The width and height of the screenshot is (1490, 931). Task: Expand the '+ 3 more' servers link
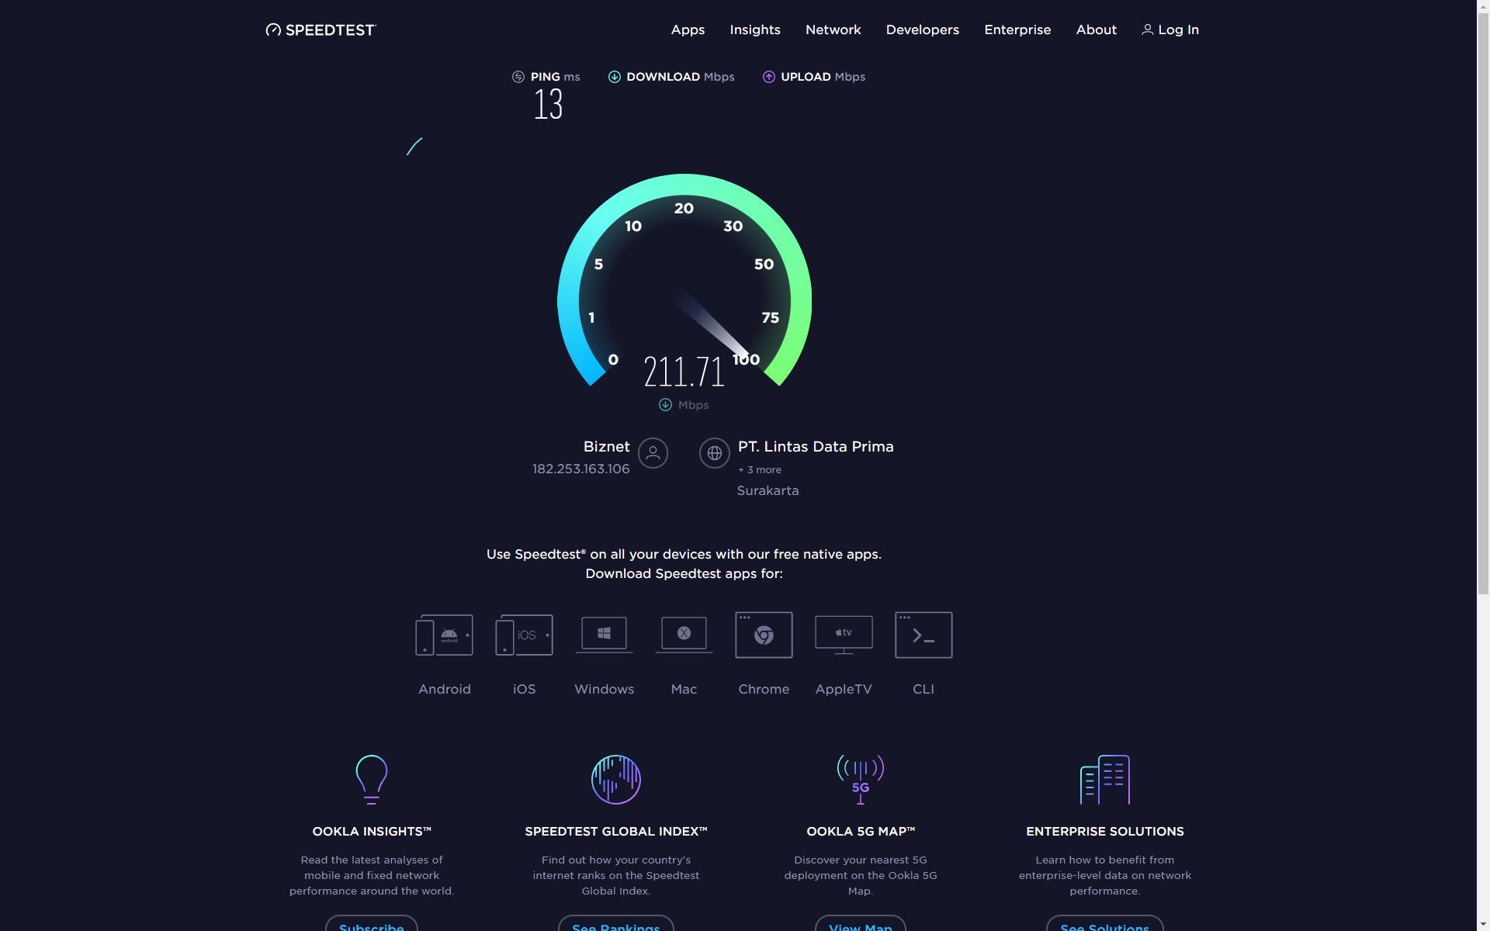click(760, 470)
